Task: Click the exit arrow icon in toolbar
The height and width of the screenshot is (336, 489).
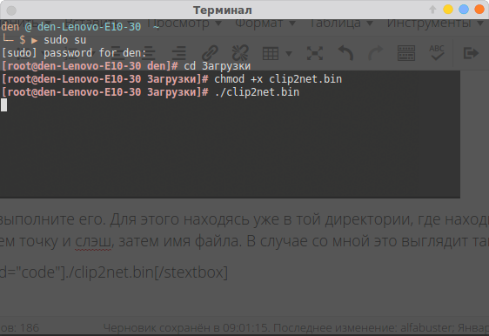Action: tap(471, 53)
